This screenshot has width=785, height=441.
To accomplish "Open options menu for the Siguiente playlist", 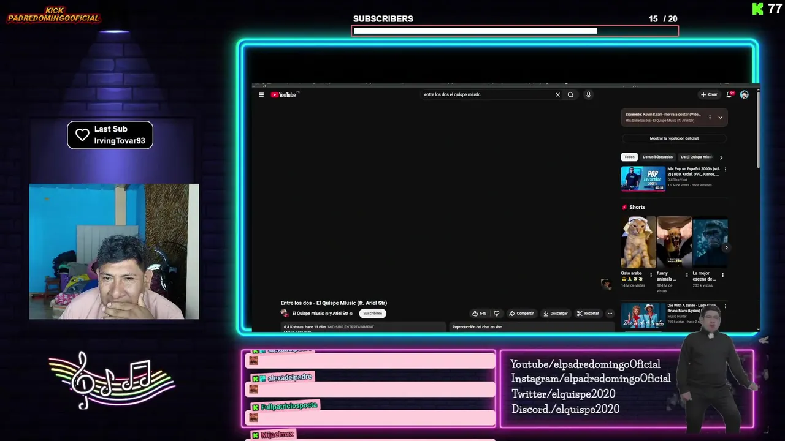I will tap(710, 117).
